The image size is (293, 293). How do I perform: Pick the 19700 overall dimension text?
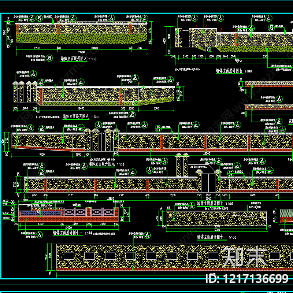(x=81, y=52)
